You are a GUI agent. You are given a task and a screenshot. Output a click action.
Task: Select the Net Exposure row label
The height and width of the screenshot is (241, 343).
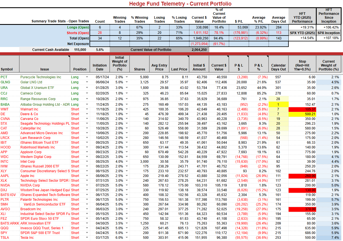coord(78,44)
